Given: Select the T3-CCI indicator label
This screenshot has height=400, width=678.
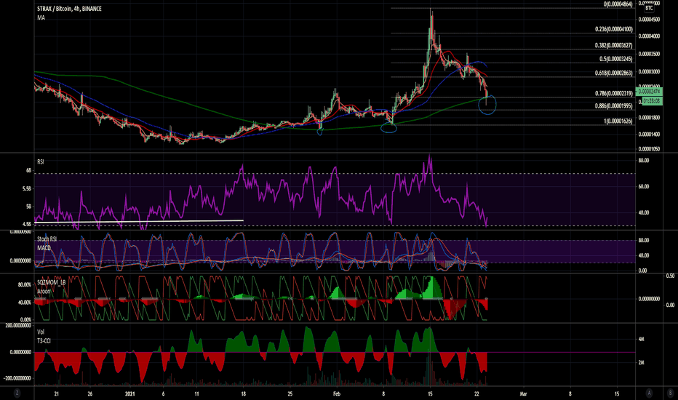Looking at the screenshot, I should click(x=44, y=341).
